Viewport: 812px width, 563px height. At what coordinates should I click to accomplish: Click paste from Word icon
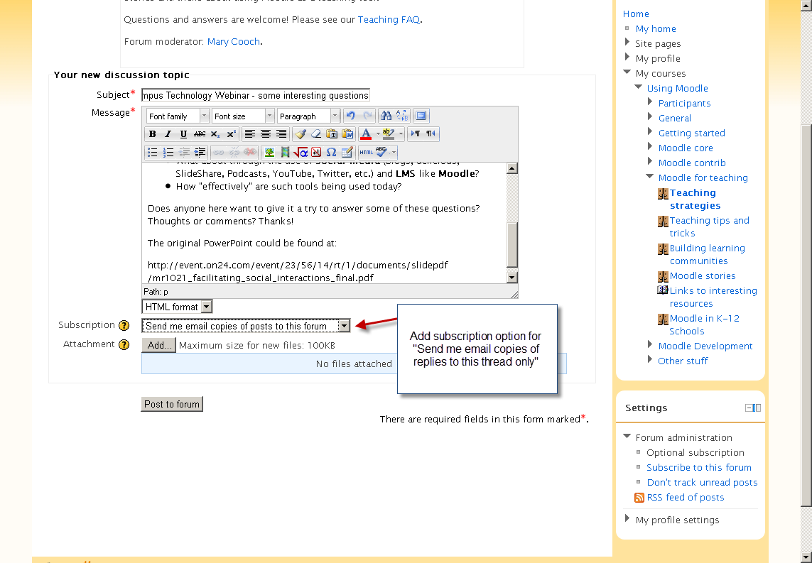[x=348, y=134]
